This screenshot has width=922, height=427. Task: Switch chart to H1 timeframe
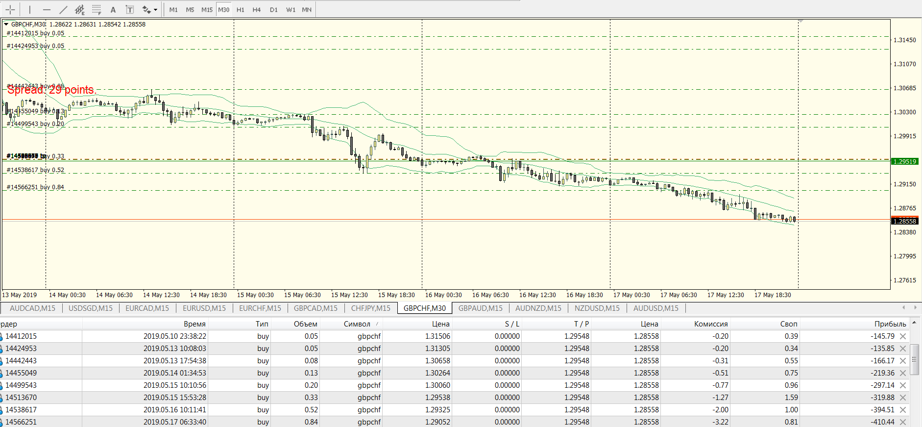[241, 9]
